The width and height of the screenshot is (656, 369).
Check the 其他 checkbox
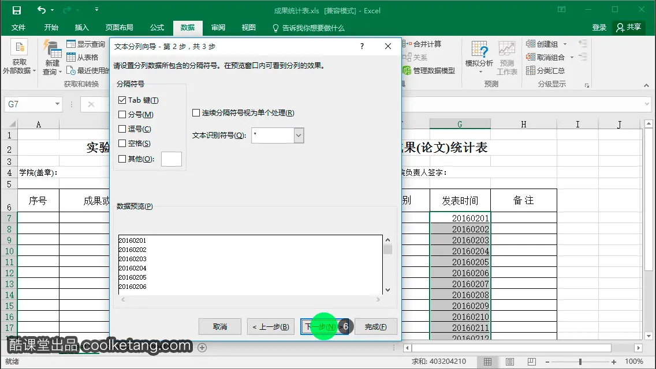tap(122, 159)
